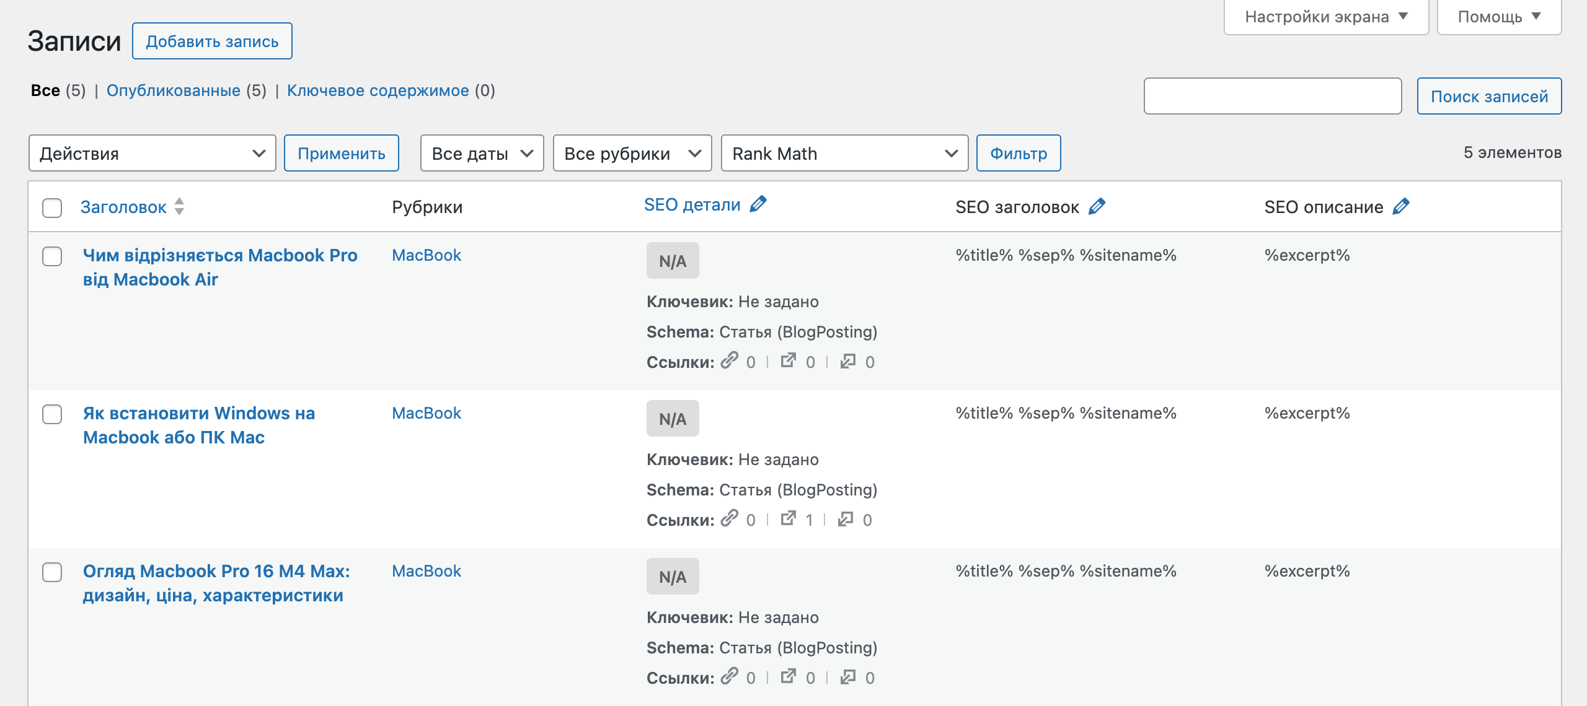
Task: Click %title% %sep% %sitename% in Огляд Macbook Pro row
Action: pos(1066,571)
